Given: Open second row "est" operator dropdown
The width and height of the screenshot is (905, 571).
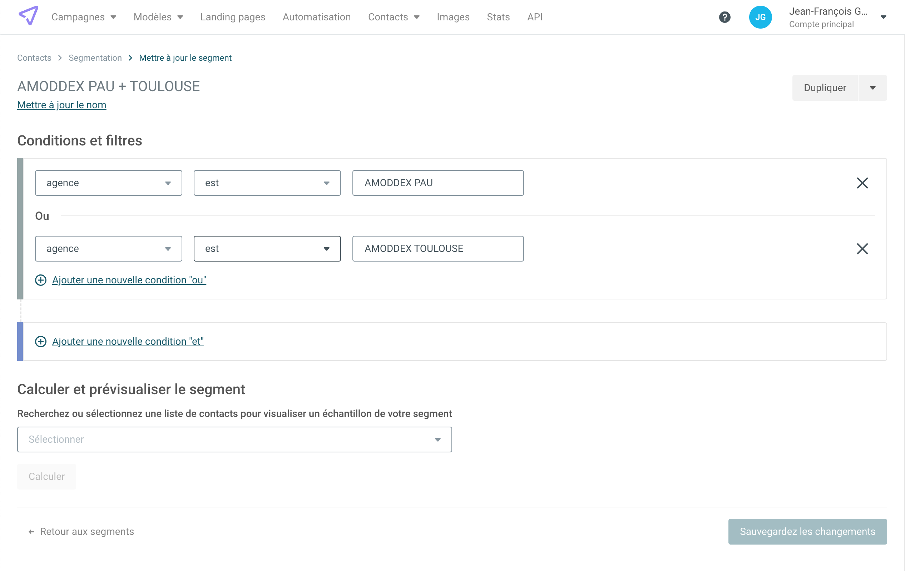Looking at the screenshot, I should (x=267, y=249).
